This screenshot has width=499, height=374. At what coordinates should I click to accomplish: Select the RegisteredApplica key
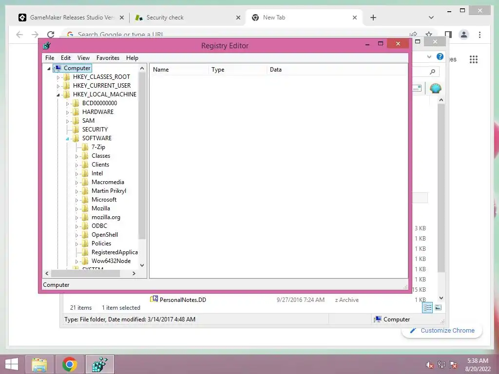(115, 252)
